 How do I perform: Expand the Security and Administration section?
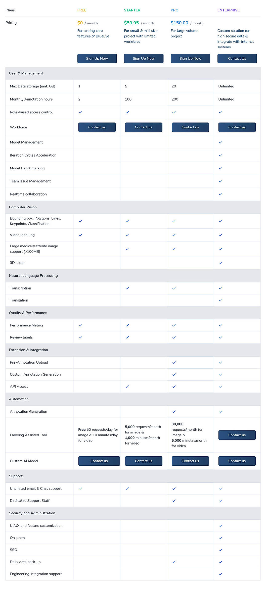(32, 513)
